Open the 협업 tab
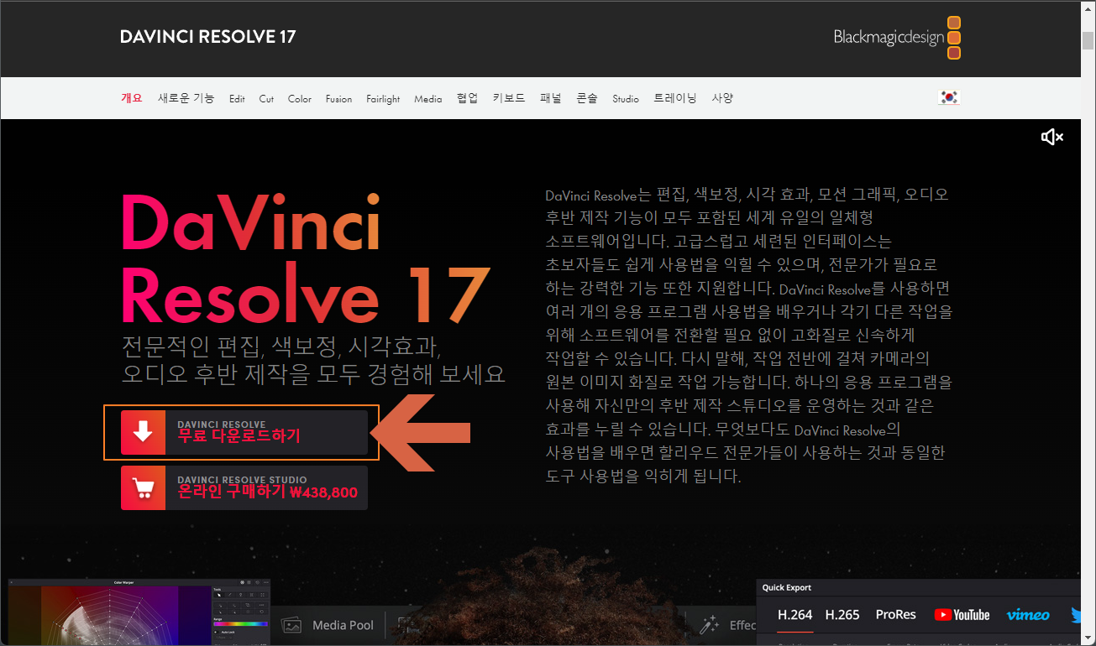Screen dimensions: 1096x646 (x=467, y=98)
